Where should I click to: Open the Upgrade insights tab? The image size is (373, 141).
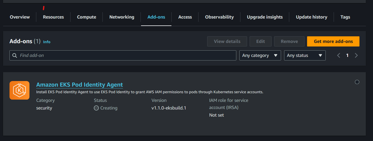click(x=265, y=17)
